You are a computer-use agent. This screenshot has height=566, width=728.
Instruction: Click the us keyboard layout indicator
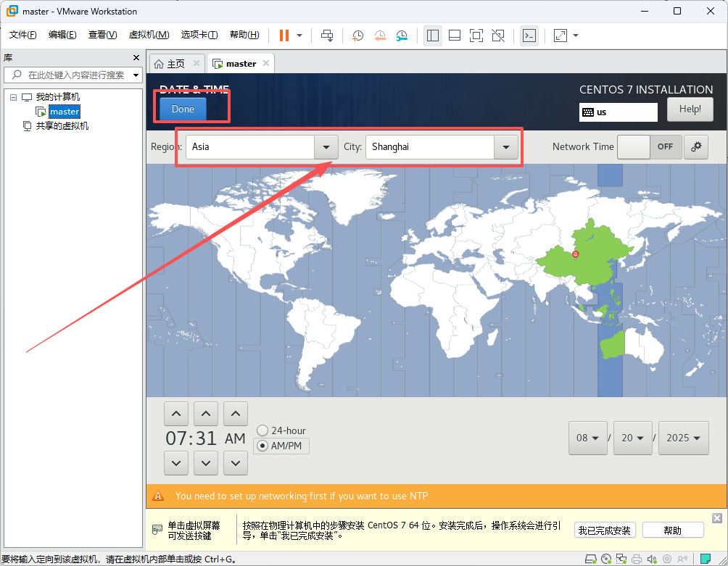pyautogui.click(x=618, y=112)
